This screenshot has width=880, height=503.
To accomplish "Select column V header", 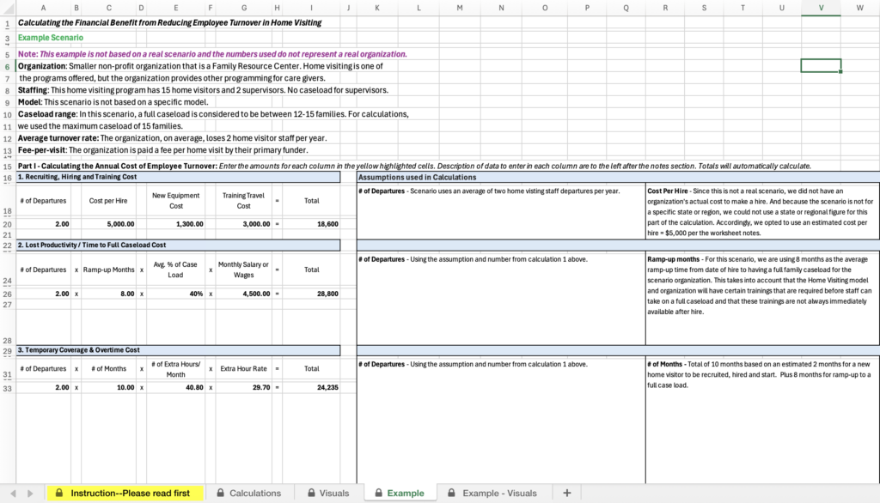I will click(x=821, y=8).
